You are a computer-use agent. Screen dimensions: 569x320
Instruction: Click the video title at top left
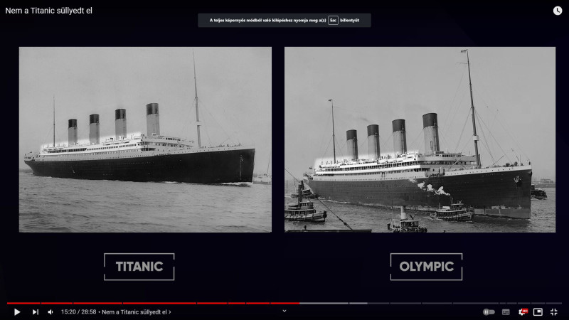(x=48, y=11)
